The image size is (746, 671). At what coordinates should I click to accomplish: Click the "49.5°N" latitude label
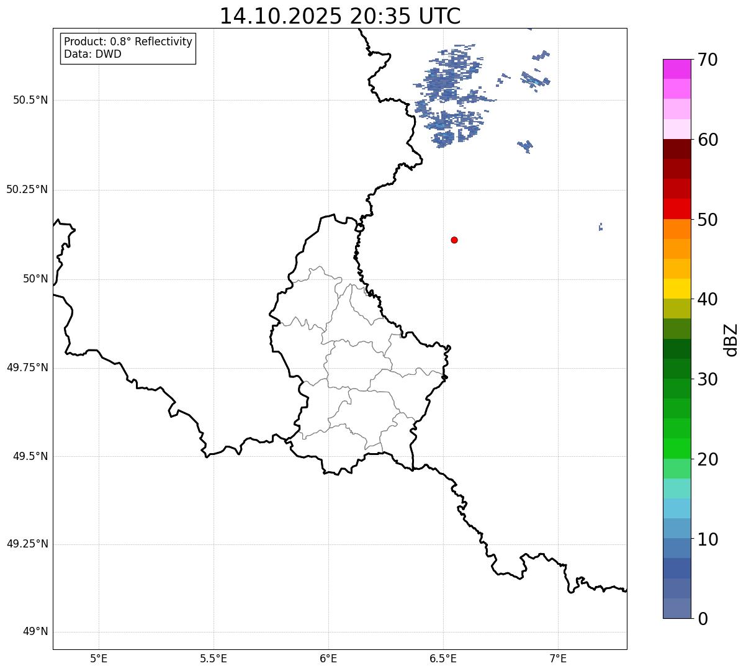[x=30, y=456]
